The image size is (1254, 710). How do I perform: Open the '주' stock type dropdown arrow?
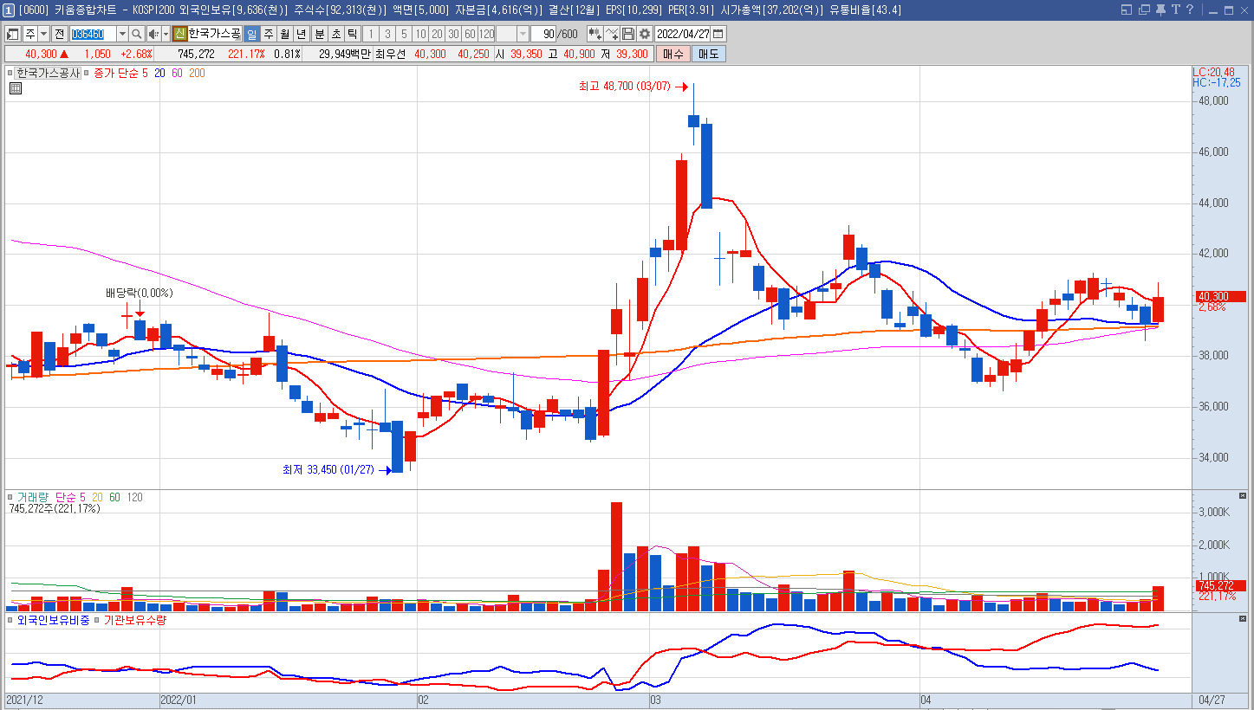pyautogui.click(x=43, y=34)
